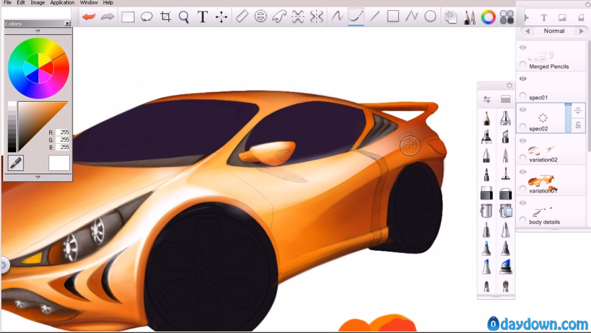Toggle the lock on spec02 layer
This screenshot has height=333, width=591.
pos(578,125)
